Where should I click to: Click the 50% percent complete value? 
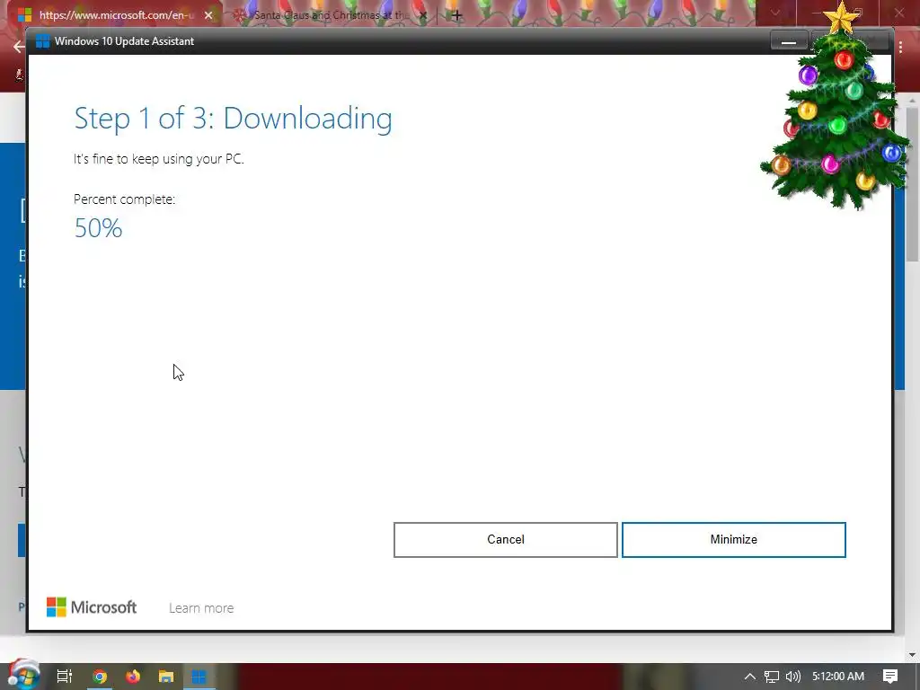pyautogui.click(x=98, y=228)
